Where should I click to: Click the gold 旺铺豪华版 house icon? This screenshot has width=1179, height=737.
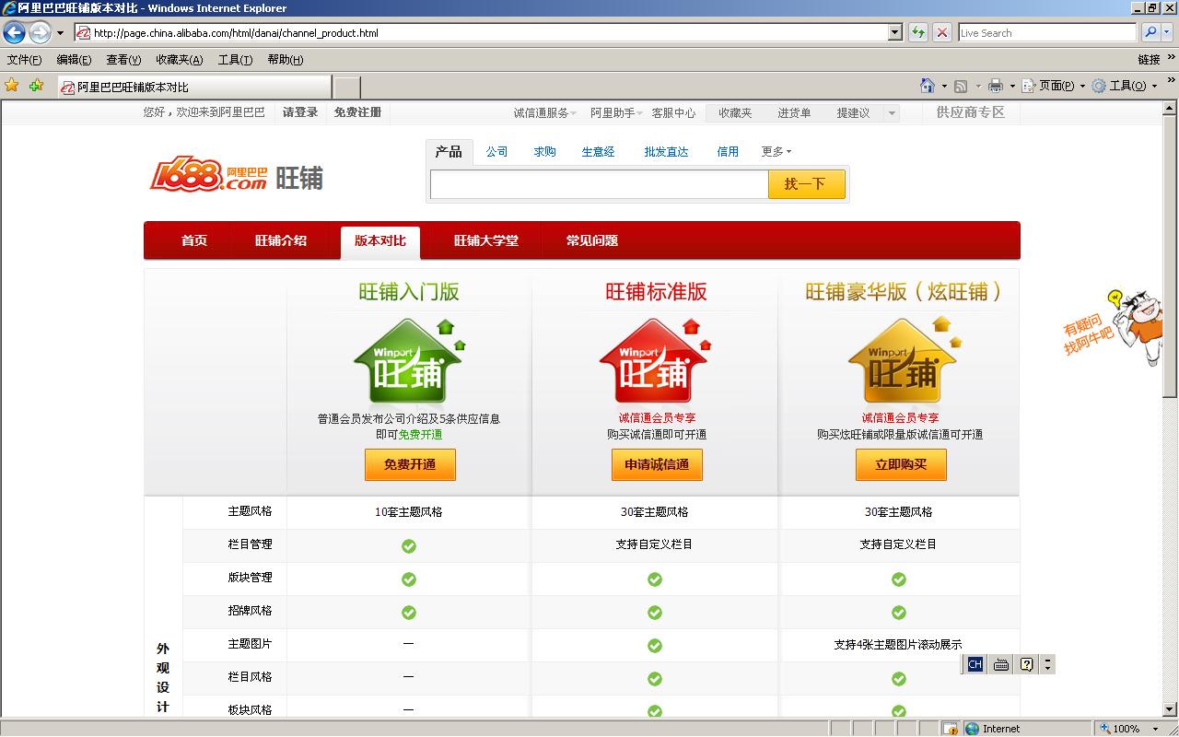point(904,361)
